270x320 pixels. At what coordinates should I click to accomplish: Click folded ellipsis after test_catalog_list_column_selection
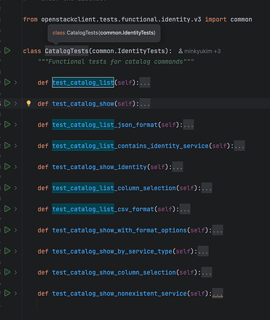207,188
